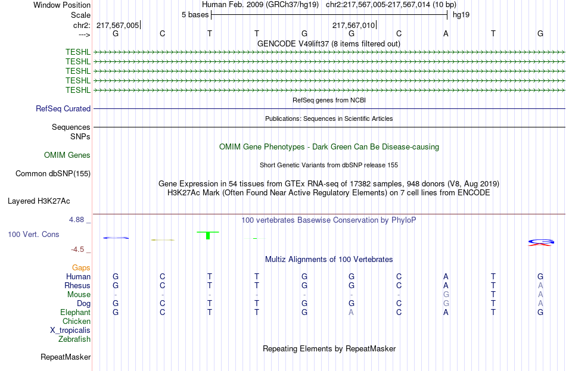Click the A base in the reference sequence row
This screenshot has height=371, width=566.
446,33
